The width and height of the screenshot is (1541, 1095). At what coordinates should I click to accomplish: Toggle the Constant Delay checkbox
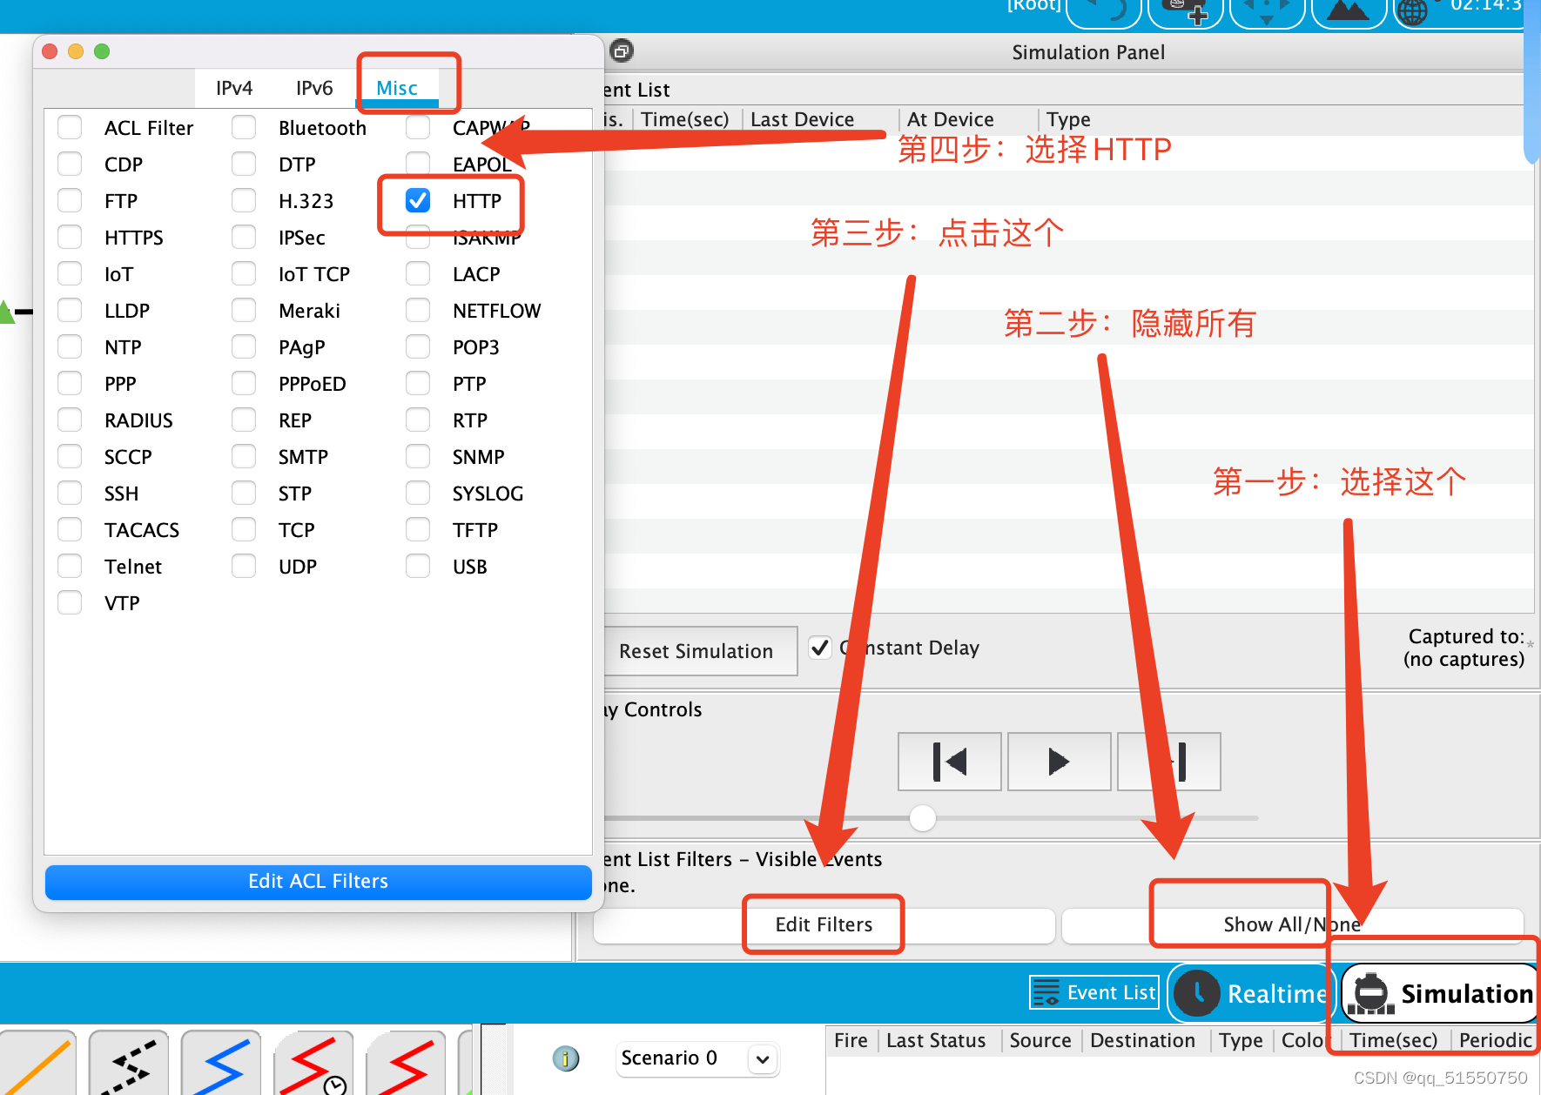coord(820,648)
